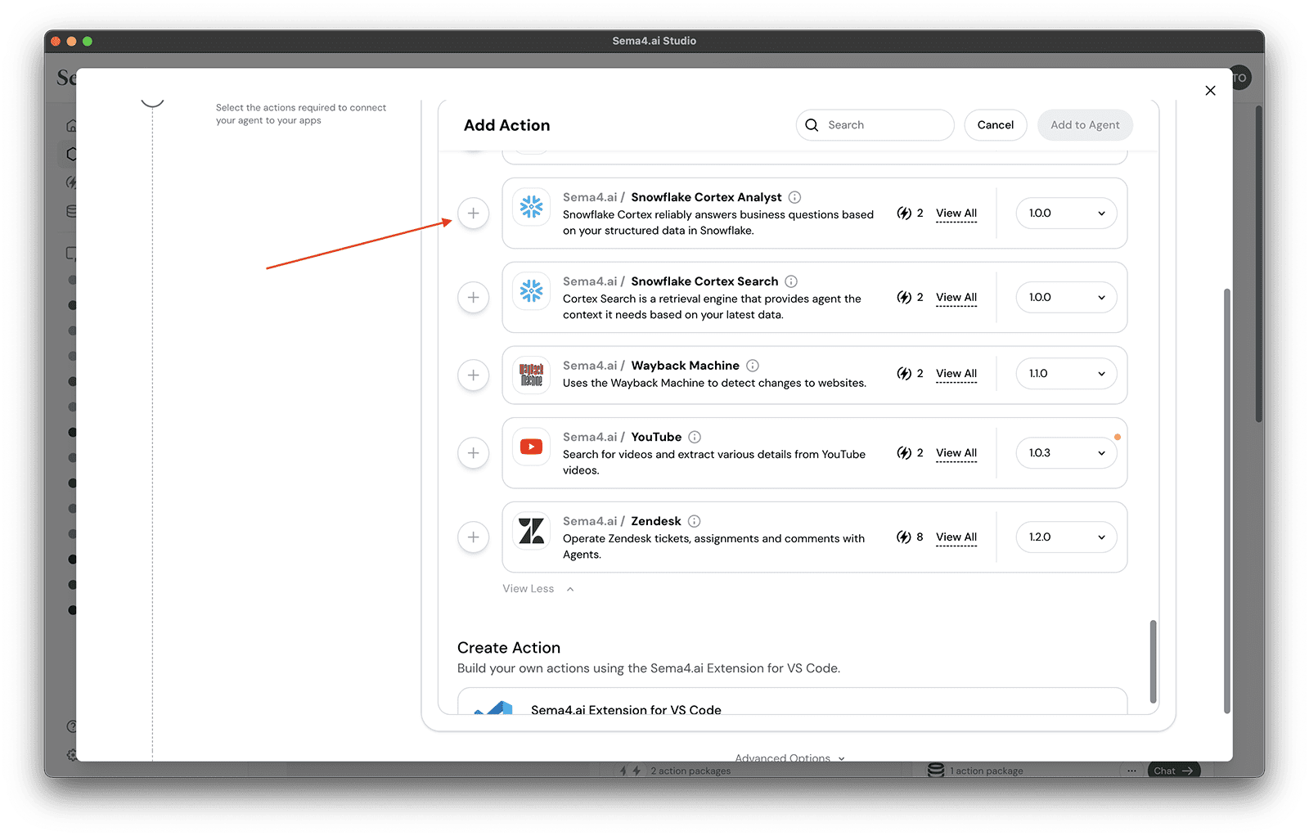Image resolution: width=1309 pixels, height=836 pixels.
Task: Show info for Snowflake Cortex Search
Action: pyautogui.click(x=791, y=281)
